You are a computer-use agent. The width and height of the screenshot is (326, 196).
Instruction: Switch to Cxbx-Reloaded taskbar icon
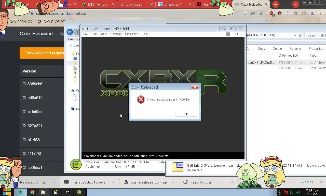[x=79, y=192]
